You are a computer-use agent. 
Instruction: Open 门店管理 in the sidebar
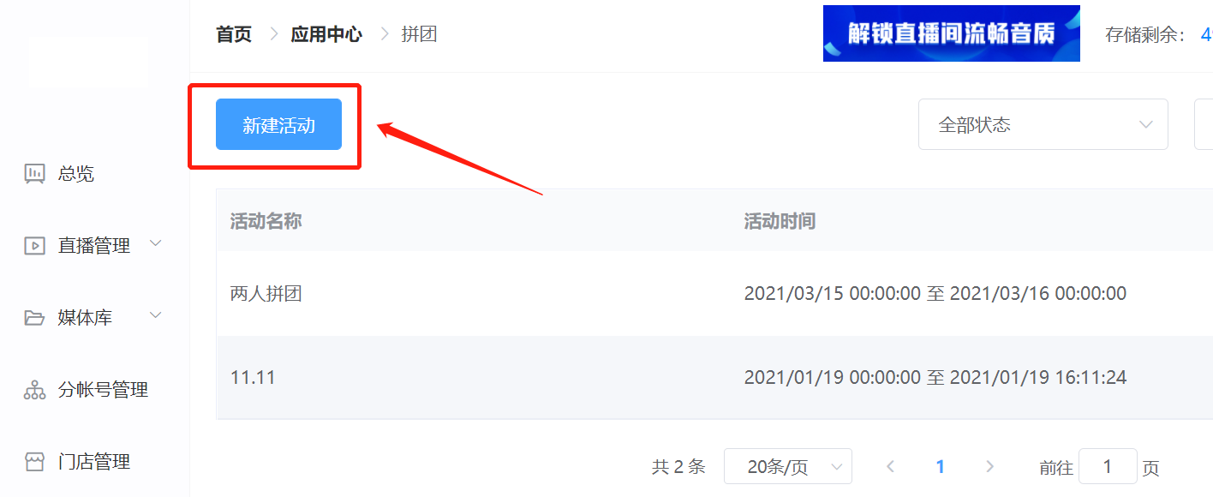point(95,462)
